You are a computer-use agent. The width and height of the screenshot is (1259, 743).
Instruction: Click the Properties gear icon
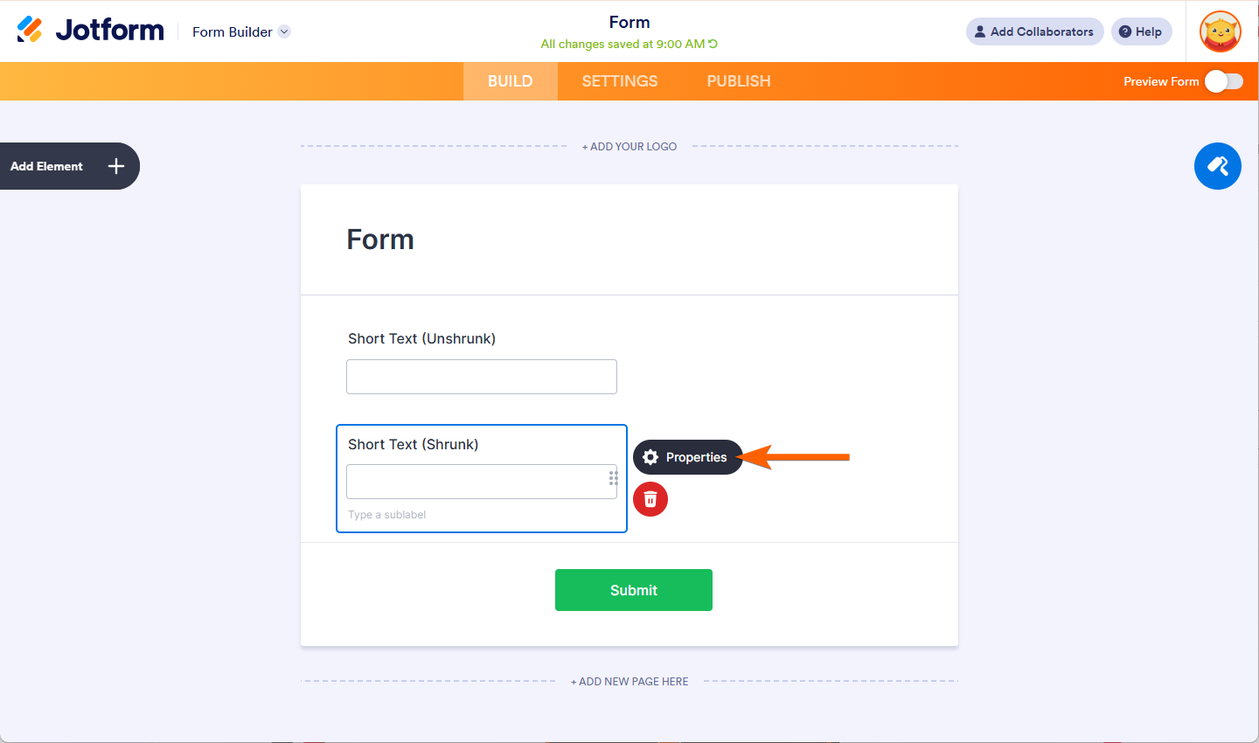pos(650,457)
